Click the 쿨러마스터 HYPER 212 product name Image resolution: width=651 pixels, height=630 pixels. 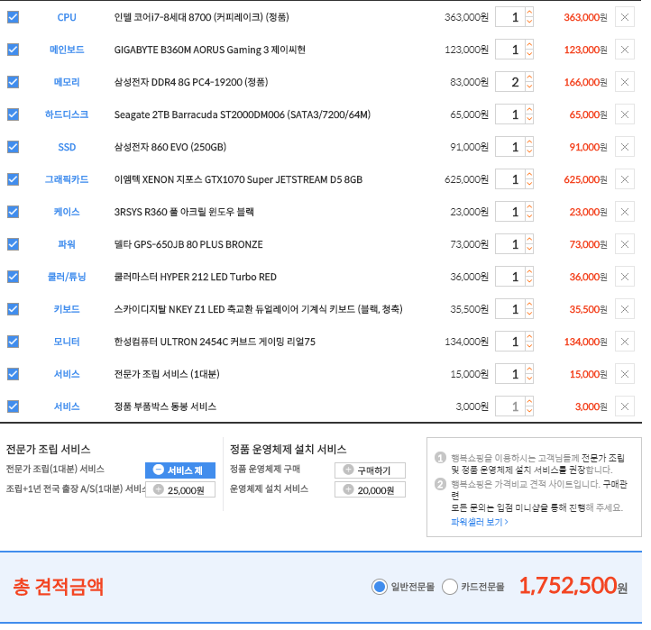coord(195,277)
